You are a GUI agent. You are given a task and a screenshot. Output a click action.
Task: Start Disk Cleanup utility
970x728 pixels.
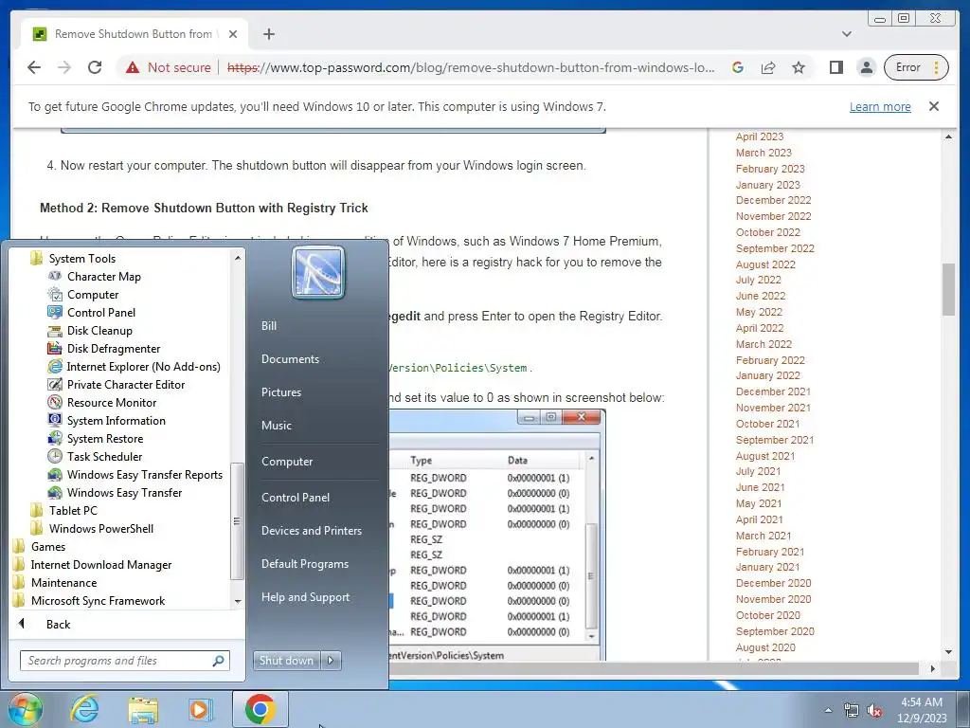coord(99,331)
